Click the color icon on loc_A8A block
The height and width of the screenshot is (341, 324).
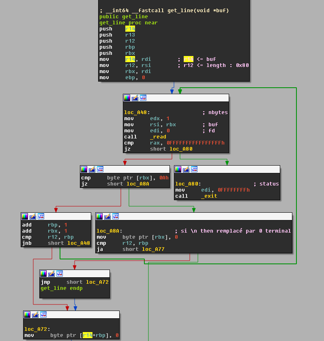pyautogui.click(x=99, y=216)
